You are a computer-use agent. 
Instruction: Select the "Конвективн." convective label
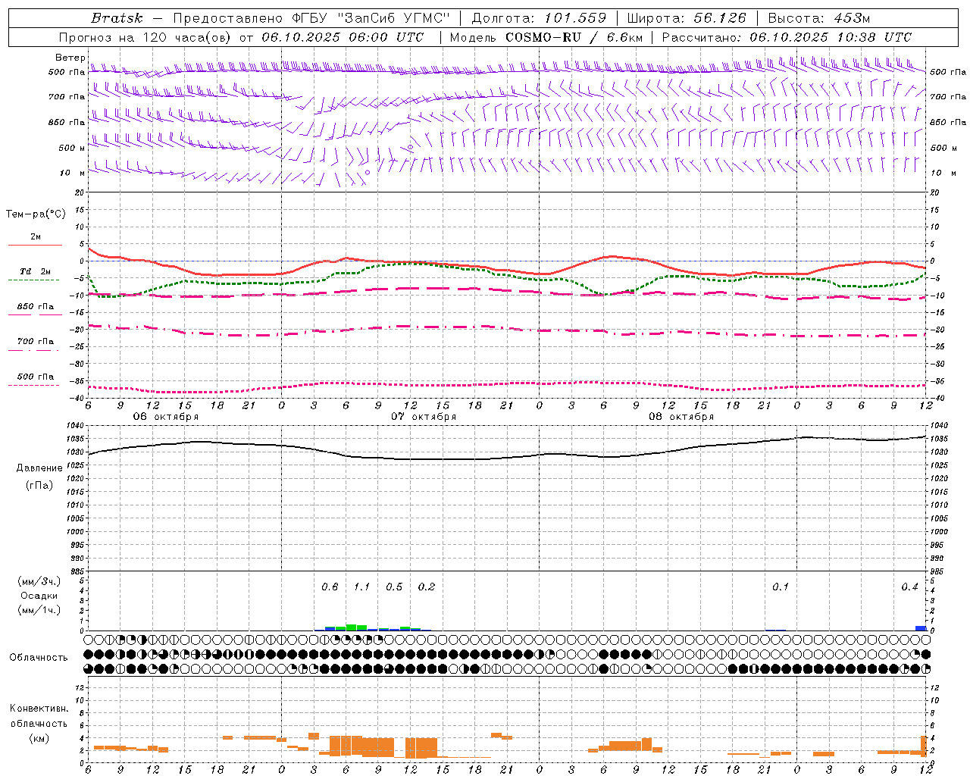39,709
